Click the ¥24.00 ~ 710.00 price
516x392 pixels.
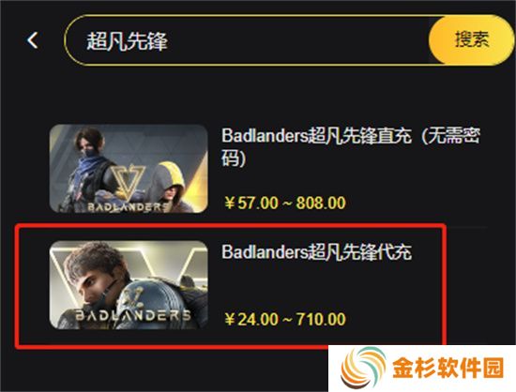click(x=285, y=319)
